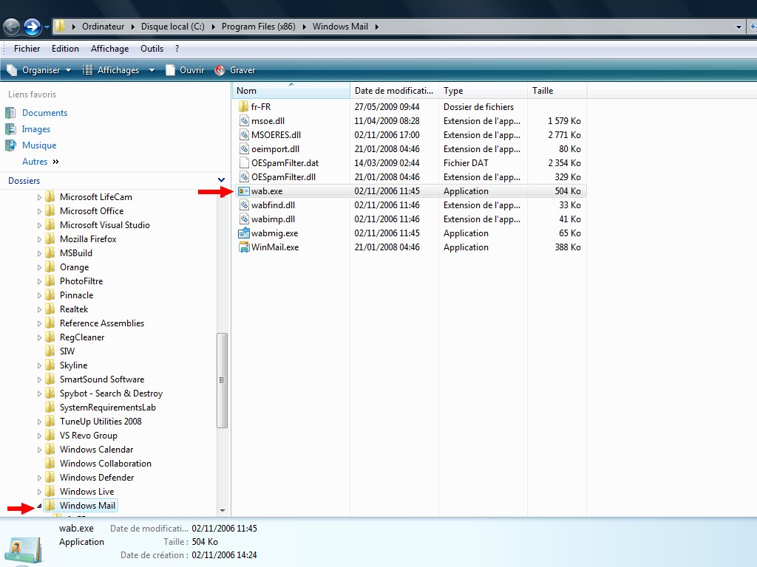Click the WinMail.exe application icon
Screen dimensions: 757x567
245,247
